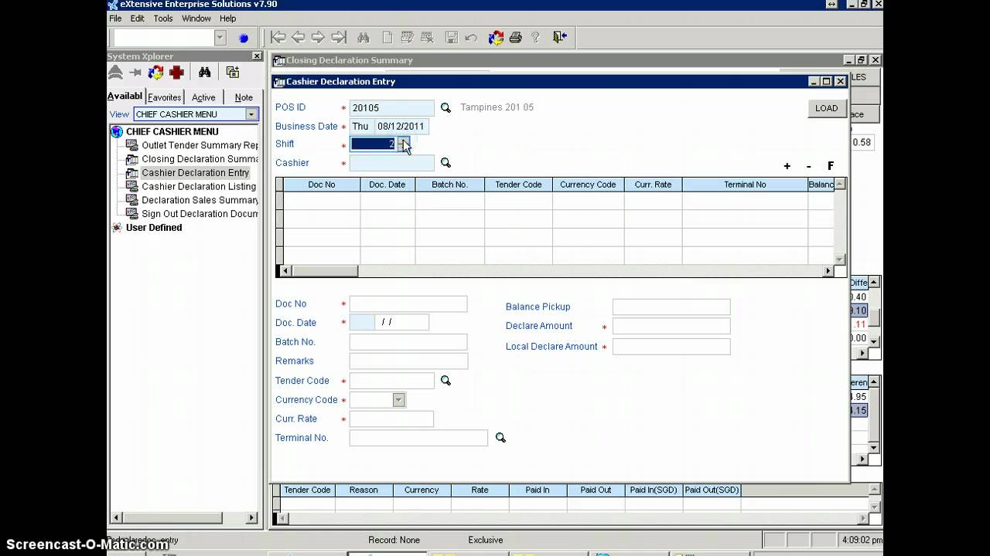This screenshot has height=556, width=990.
Task: Click the F button above the grid
Action: pos(831,166)
